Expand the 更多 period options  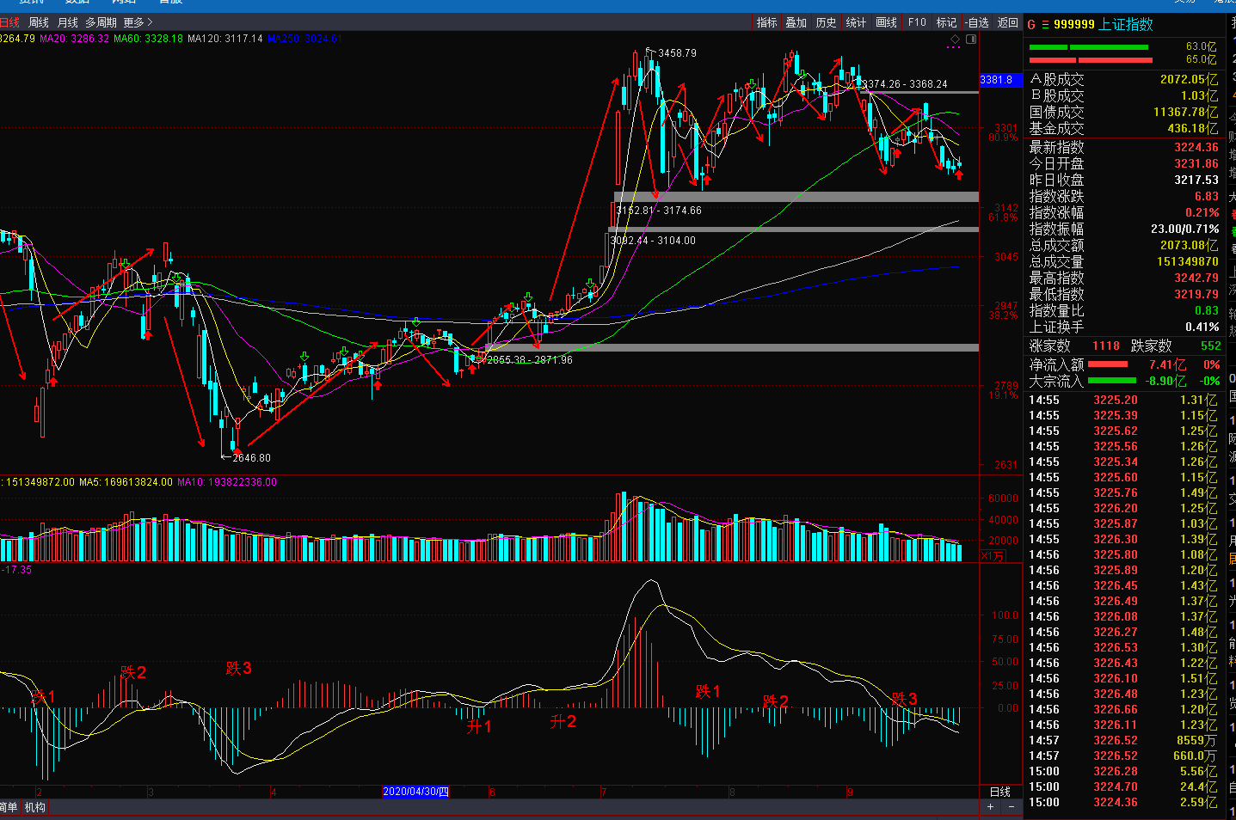point(138,22)
